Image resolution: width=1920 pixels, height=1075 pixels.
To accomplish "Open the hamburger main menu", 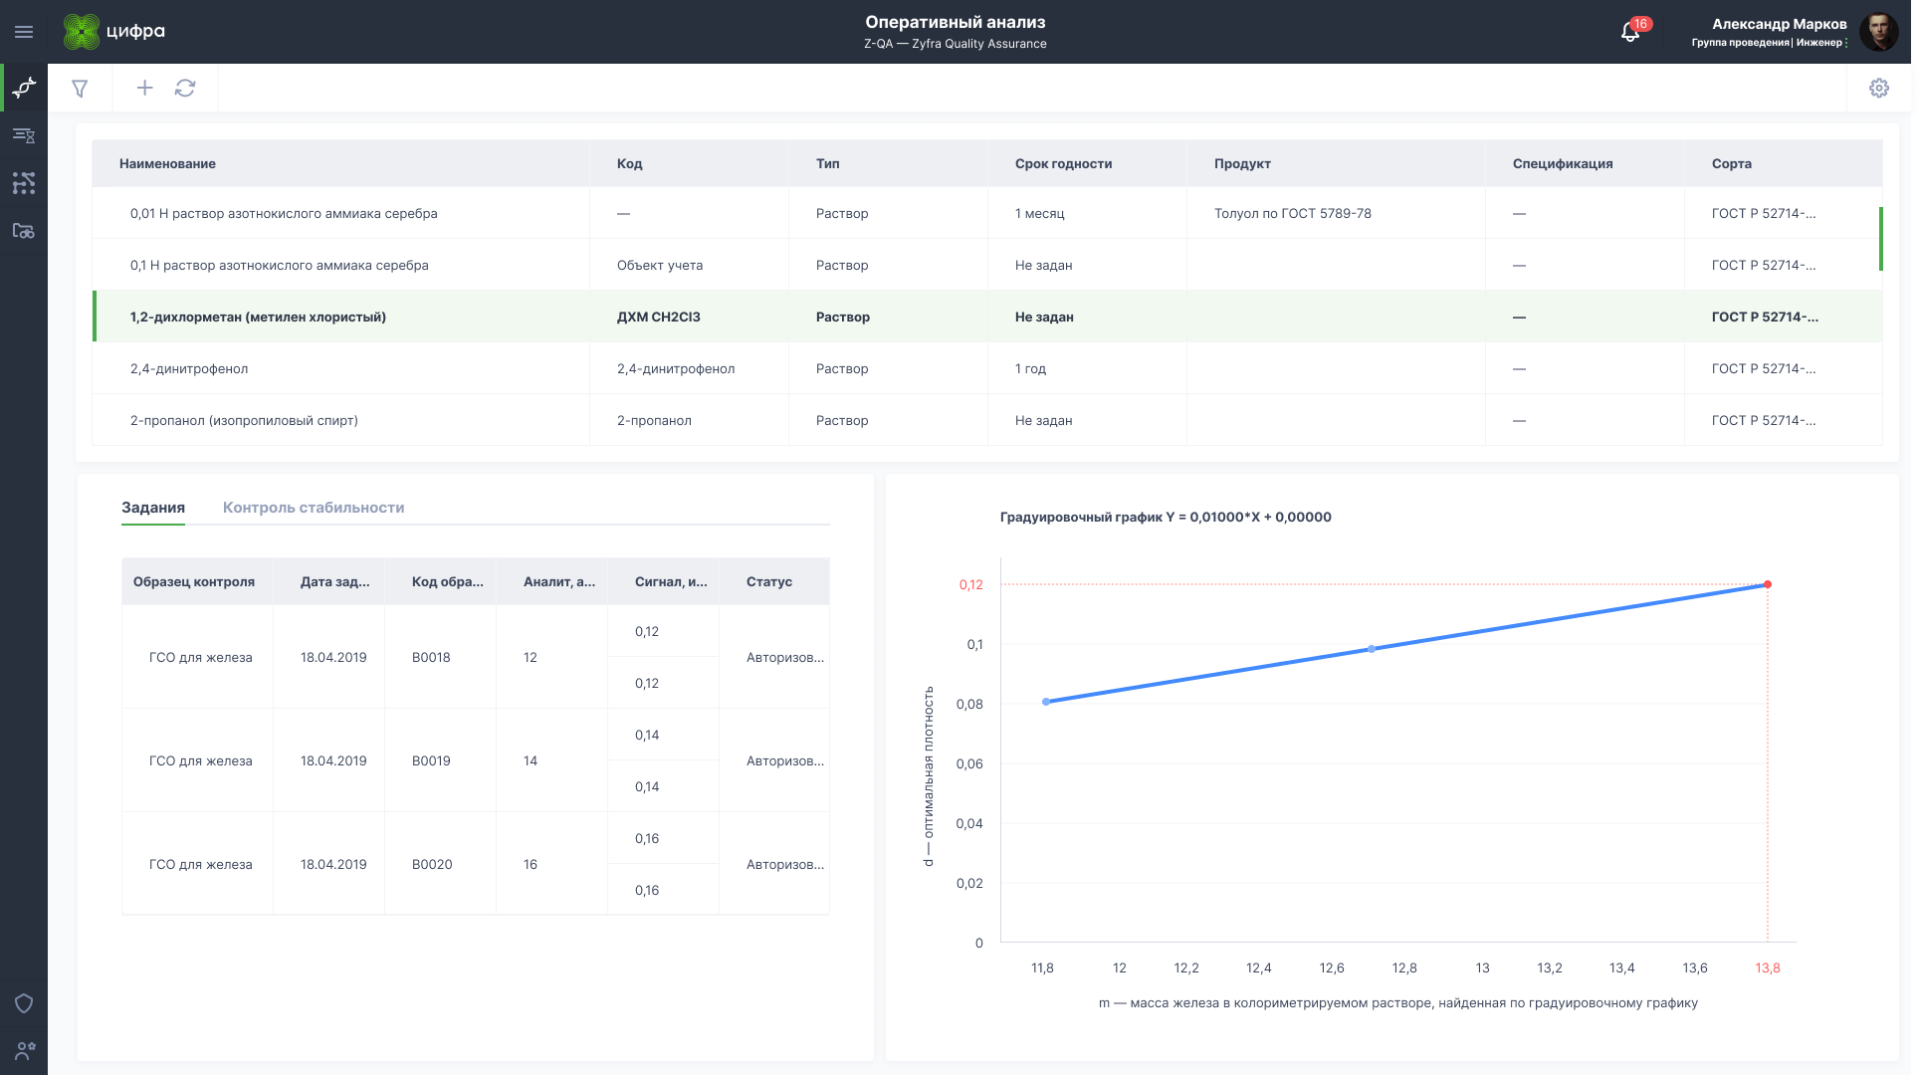I will click(24, 32).
